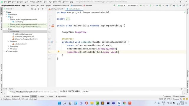
Task: Click Expand All icon in Project panel
Action: coord(35,9)
